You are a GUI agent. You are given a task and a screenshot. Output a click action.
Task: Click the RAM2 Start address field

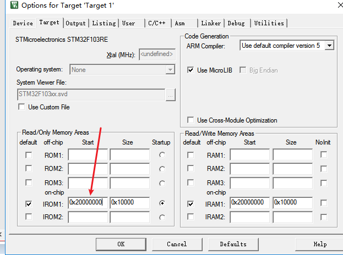(x=250, y=169)
